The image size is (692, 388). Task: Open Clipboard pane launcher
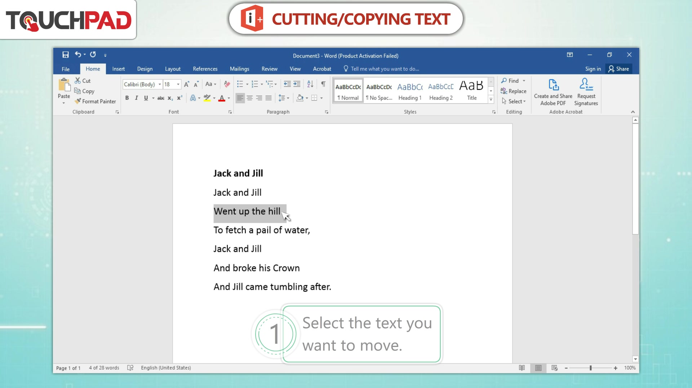tap(117, 112)
